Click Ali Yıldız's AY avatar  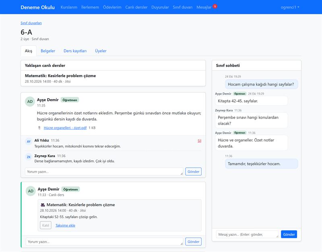pos(29,142)
